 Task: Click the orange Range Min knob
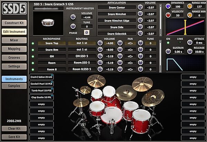189,15
